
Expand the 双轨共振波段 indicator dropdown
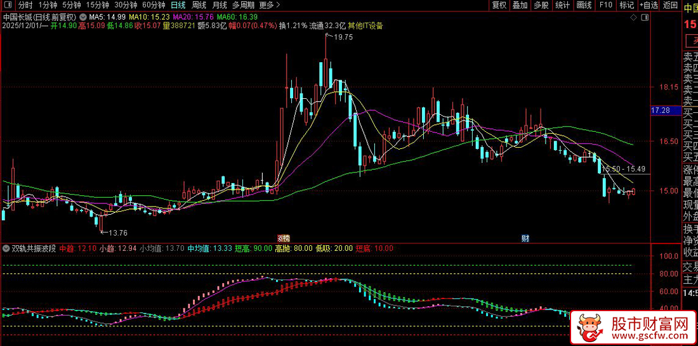click(x=6, y=248)
